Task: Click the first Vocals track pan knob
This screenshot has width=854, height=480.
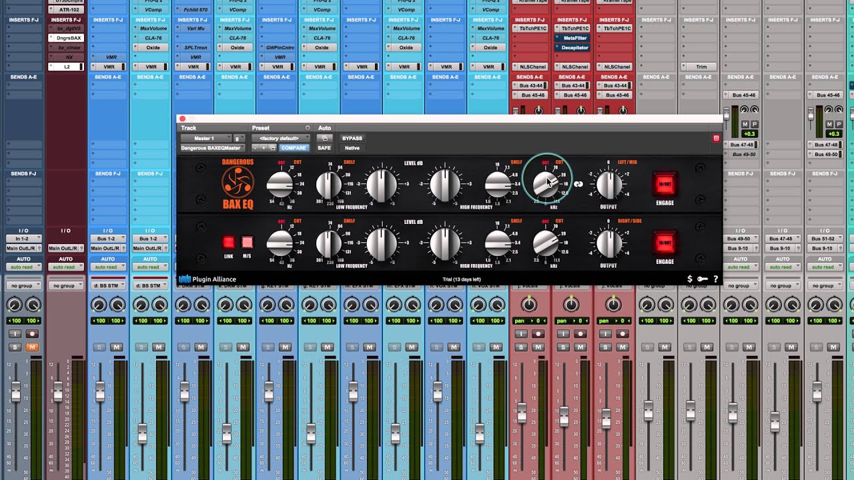Action: click(528, 305)
